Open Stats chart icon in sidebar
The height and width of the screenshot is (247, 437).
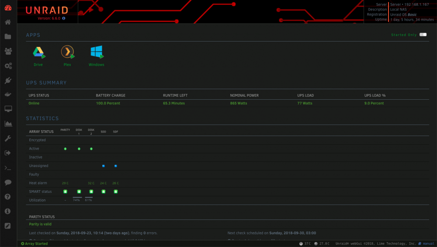(x=8, y=124)
